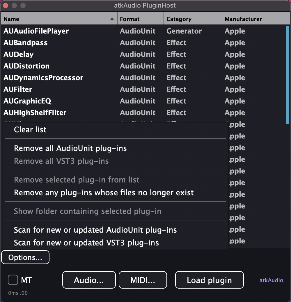This screenshot has height=302, width=291.
Task: Sort the list by Manufacturer column
Action: 253,19
